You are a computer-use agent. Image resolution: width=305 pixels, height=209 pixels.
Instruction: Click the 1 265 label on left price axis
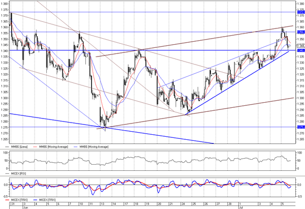(x=4, y=139)
